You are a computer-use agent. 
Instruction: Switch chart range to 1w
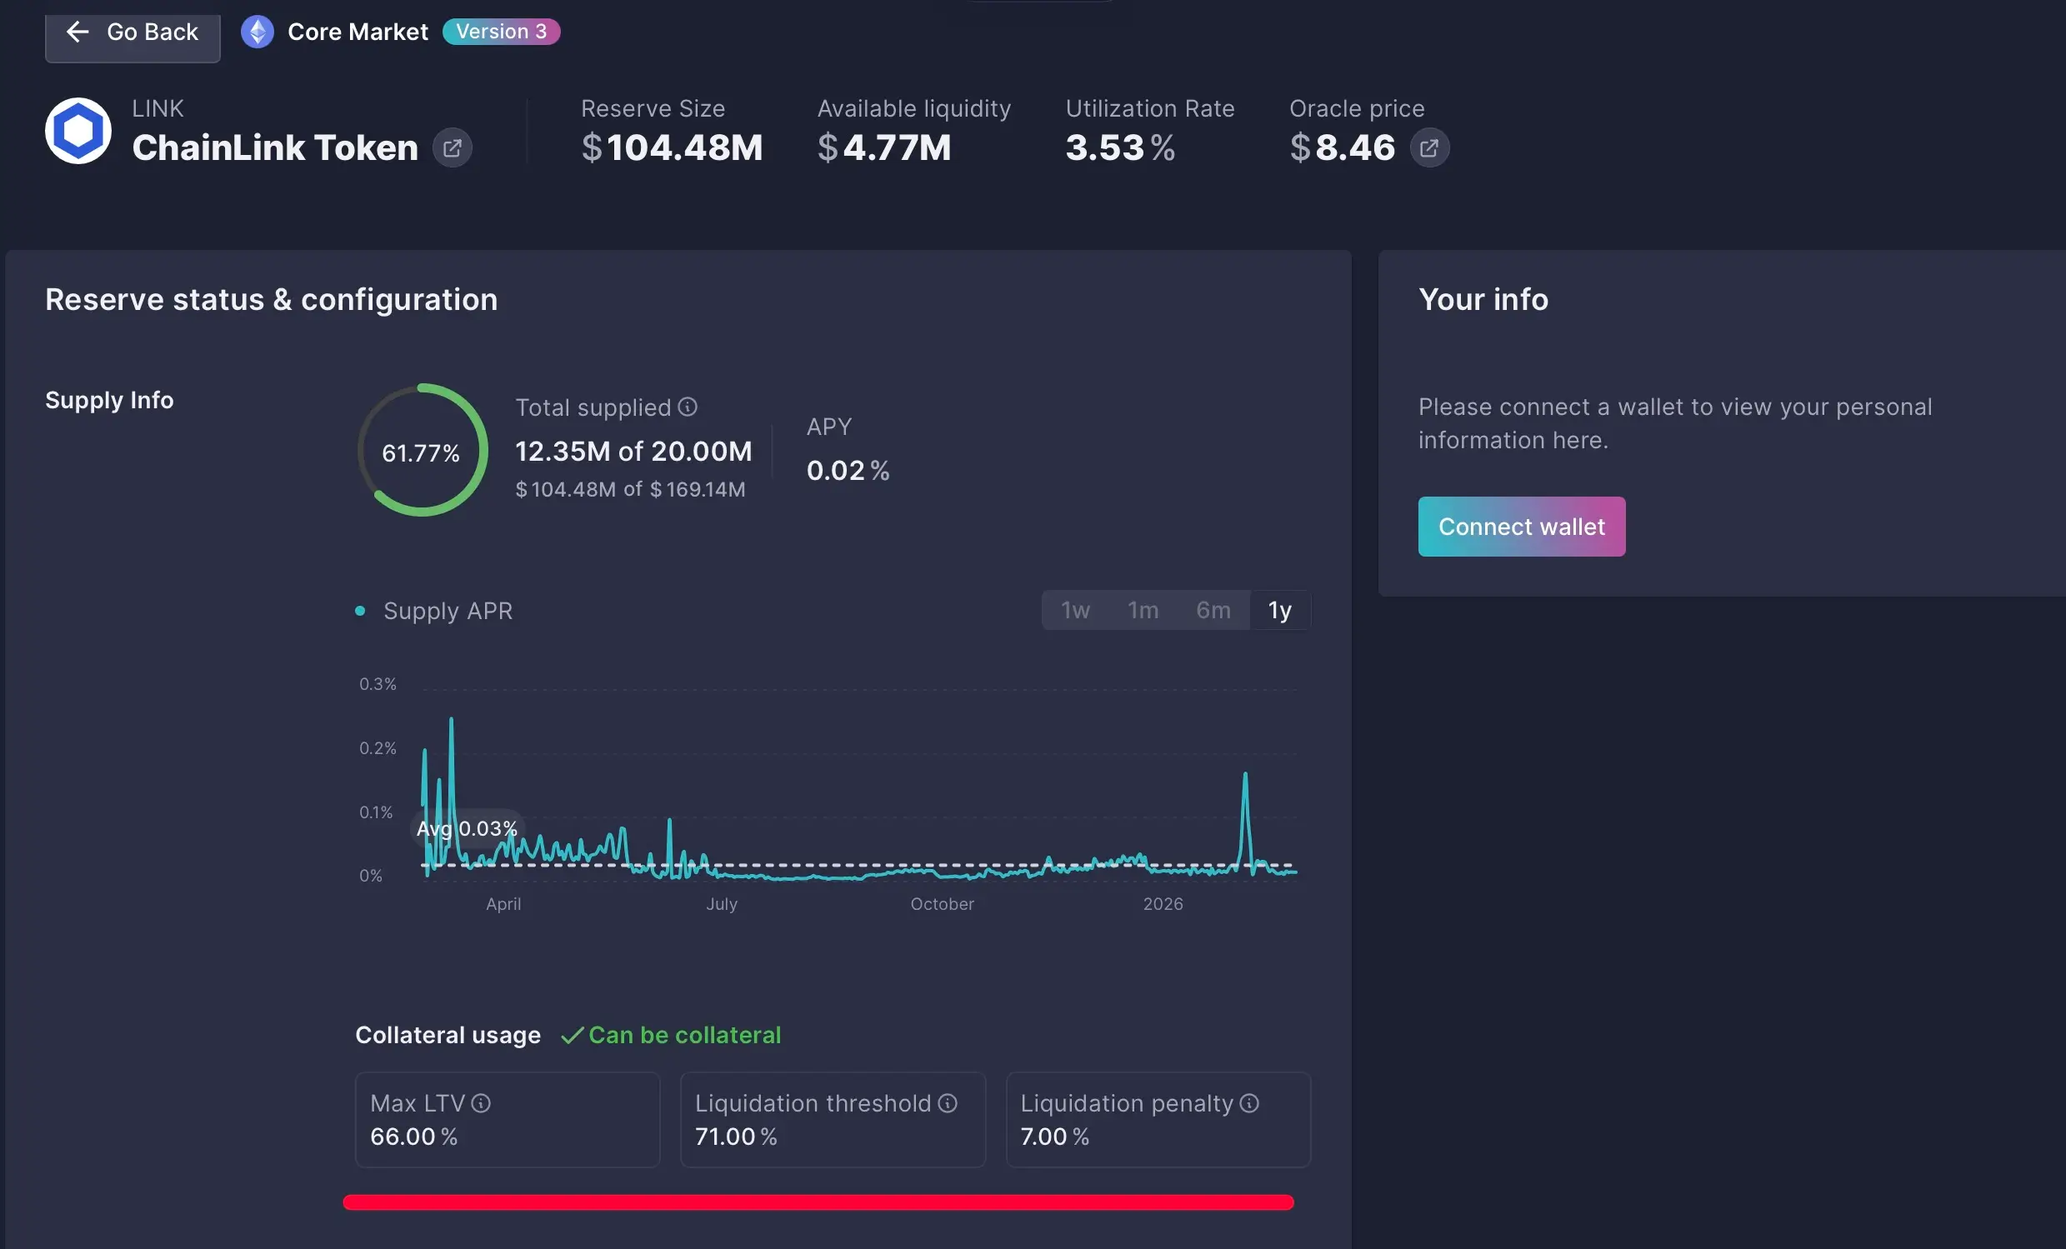click(1075, 610)
